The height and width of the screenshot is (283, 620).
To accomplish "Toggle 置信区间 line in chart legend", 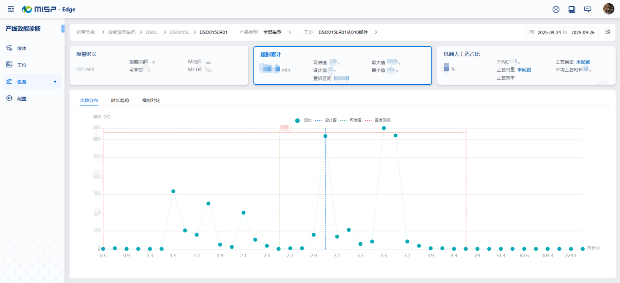I will [x=378, y=120].
